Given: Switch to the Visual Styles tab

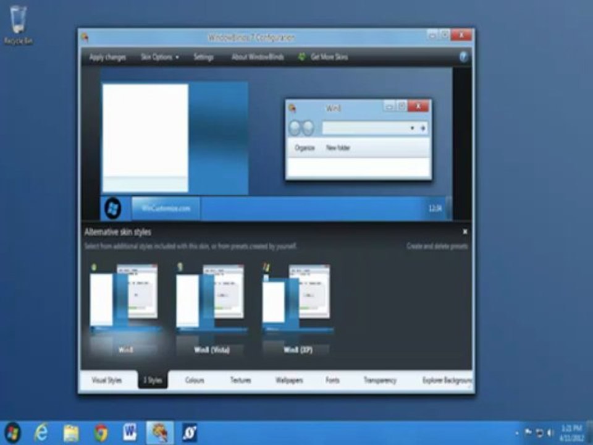Looking at the screenshot, I should [x=107, y=380].
